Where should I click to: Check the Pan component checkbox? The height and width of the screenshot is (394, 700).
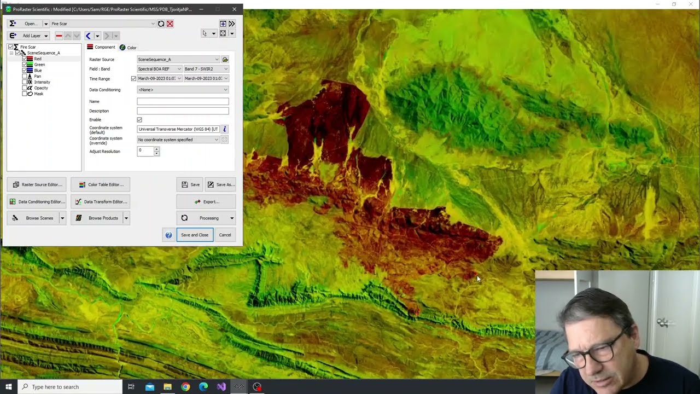click(24, 76)
